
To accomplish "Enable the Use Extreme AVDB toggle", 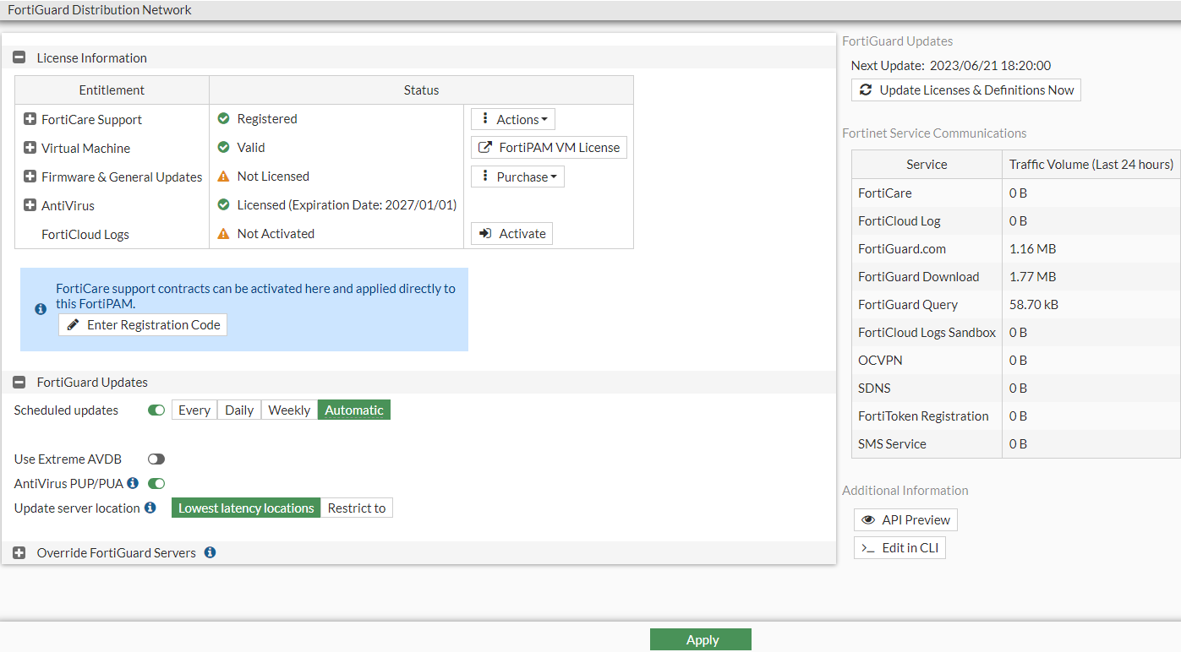I will pyautogui.click(x=156, y=459).
